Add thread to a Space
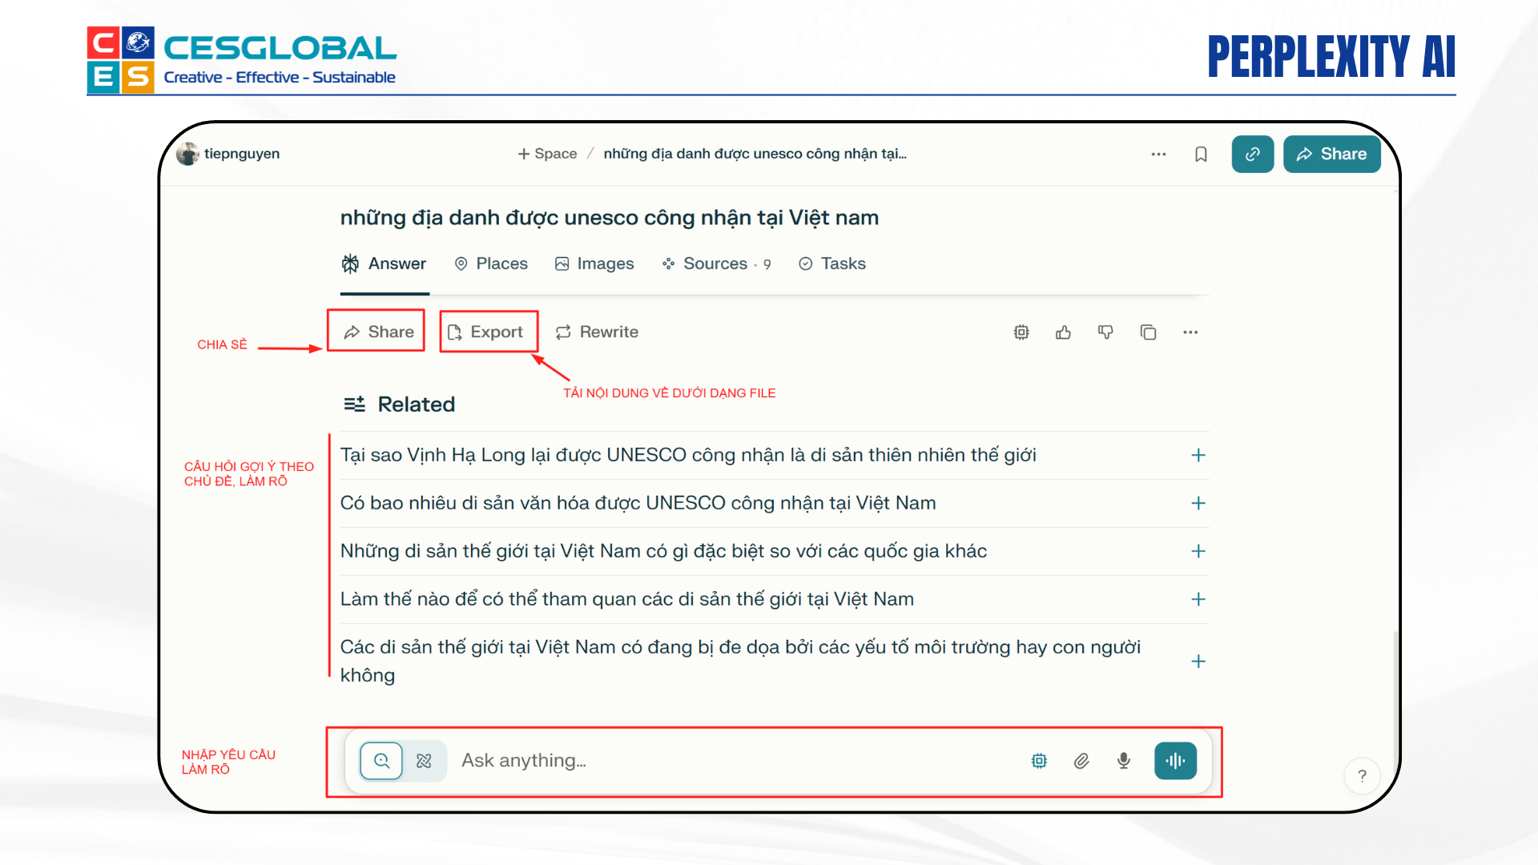1538x865 pixels. (547, 154)
